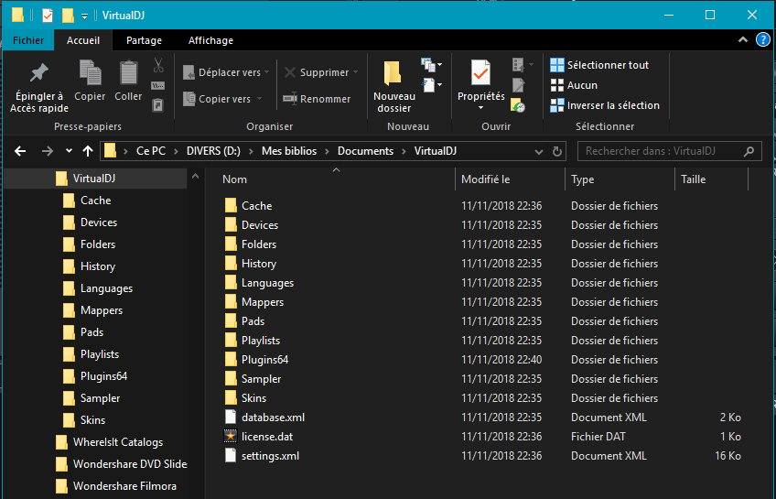The height and width of the screenshot is (499, 776).
Task: Select the History folder in the file list
Action: point(258,264)
